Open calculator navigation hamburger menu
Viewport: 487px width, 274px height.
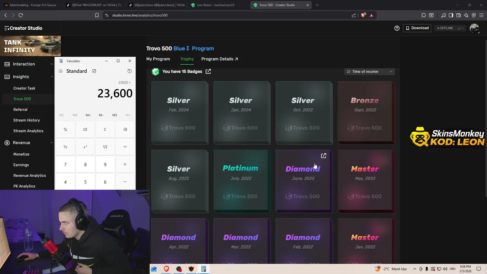[x=60, y=71]
